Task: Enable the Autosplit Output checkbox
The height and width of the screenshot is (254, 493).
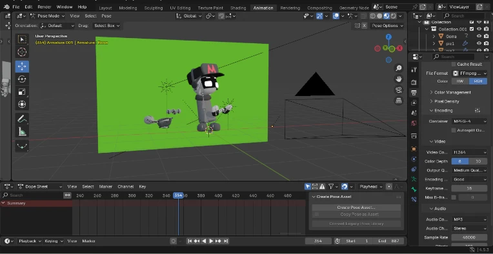Action: point(454,130)
